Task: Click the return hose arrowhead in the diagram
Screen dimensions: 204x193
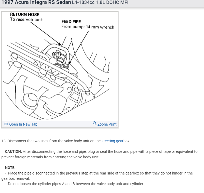Action: 59,44
